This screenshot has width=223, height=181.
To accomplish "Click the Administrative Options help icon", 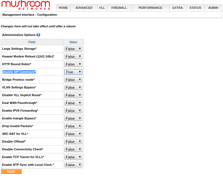I will [38, 35].
